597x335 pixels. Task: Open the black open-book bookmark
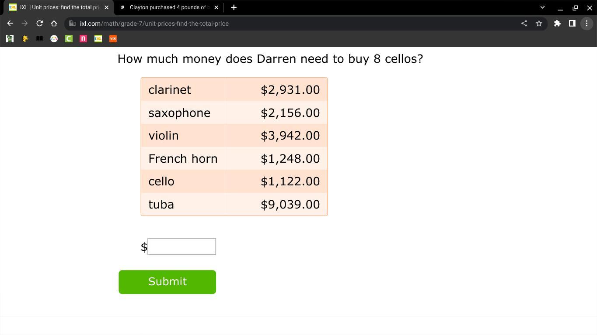[39, 39]
